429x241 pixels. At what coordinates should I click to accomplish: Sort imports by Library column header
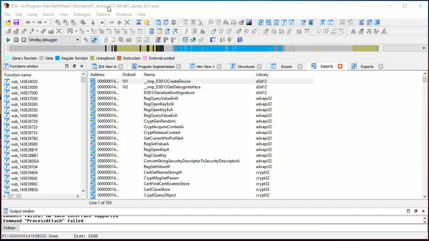point(262,75)
